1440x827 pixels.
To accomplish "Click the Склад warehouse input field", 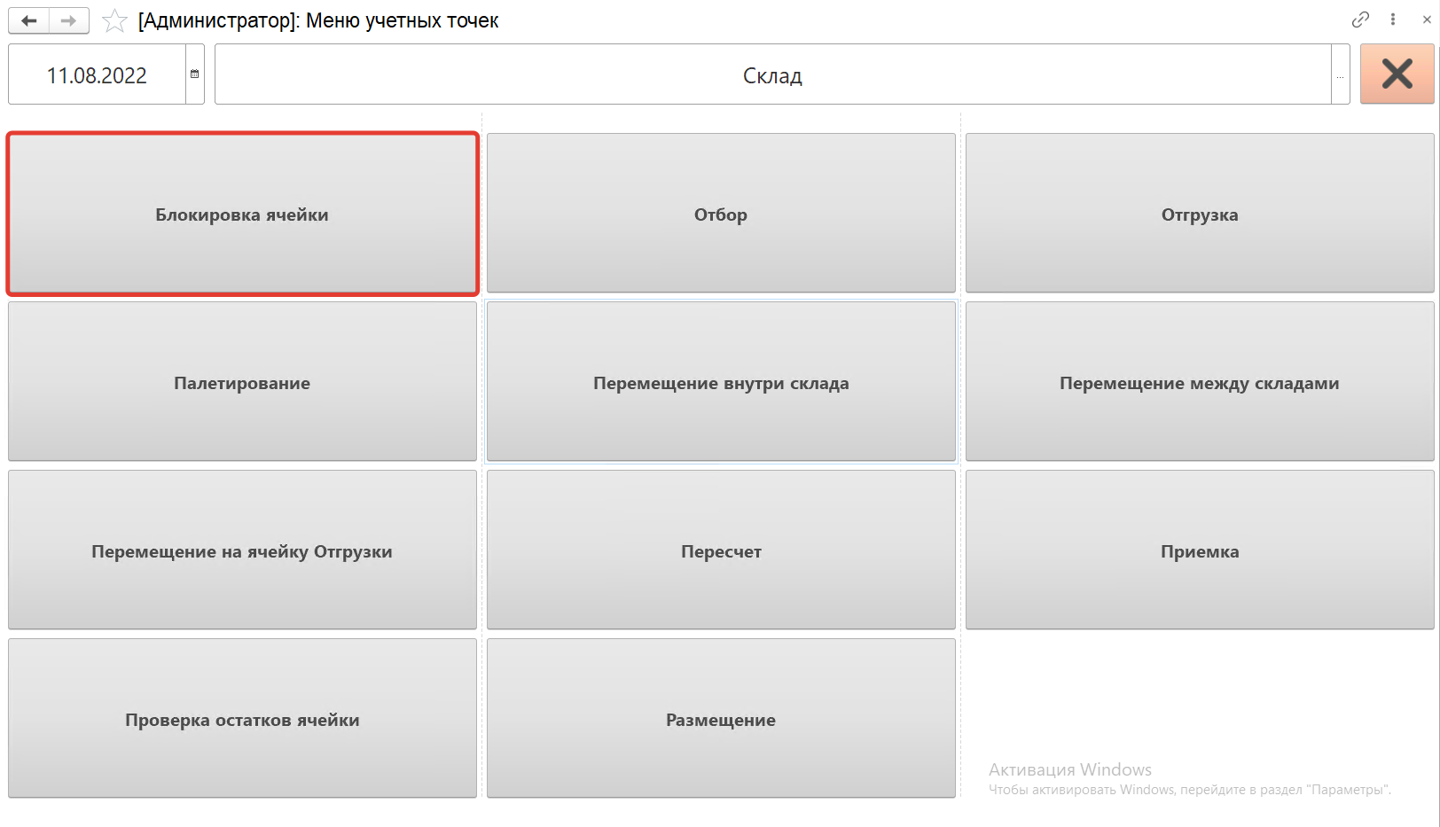I will pos(771,75).
